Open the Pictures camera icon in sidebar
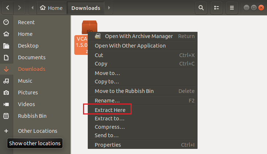Viewport: 267px width, 154px height. coord(6,93)
